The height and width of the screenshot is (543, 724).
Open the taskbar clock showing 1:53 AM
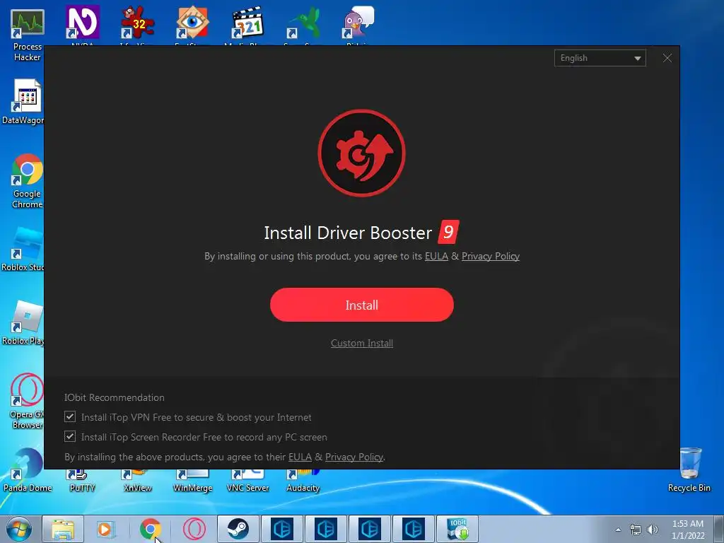click(688, 530)
